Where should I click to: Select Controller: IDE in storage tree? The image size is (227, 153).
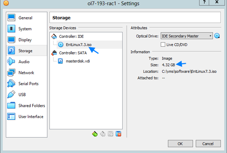[86, 36]
